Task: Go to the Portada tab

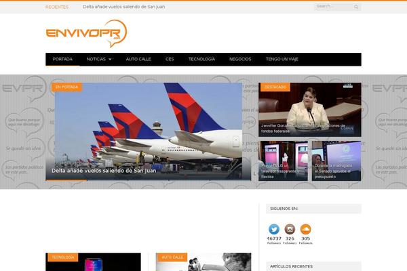Action: pos(62,59)
